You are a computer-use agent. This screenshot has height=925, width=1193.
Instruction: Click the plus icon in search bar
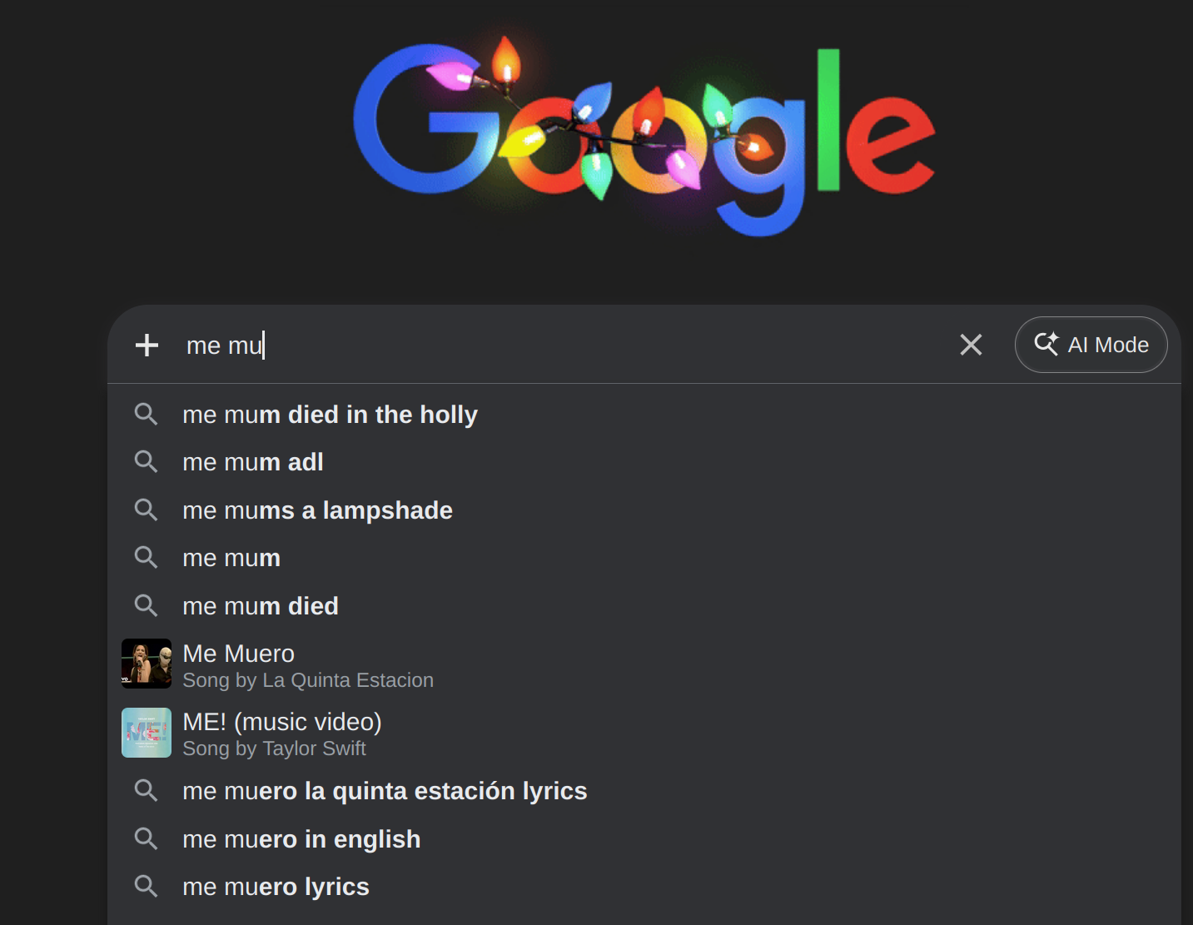(x=147, y=345)
